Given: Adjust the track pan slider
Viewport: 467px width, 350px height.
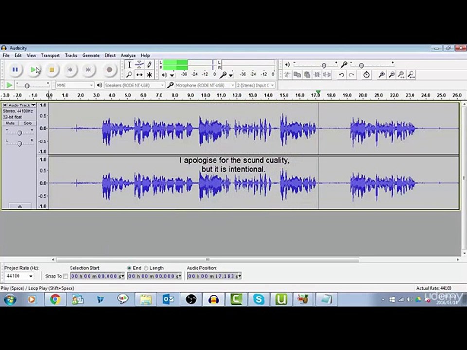Looking at the screenshot, I should tap(19, 144).
